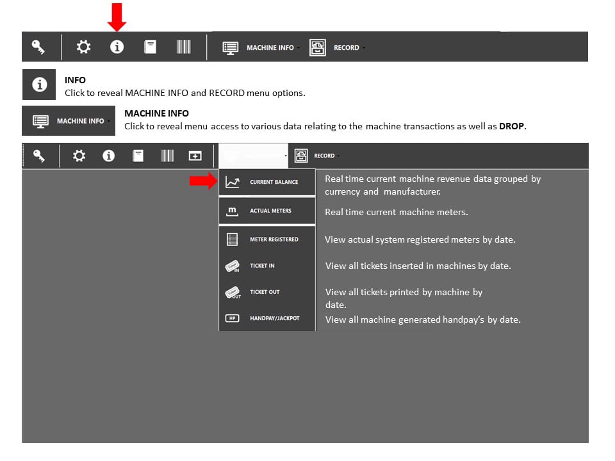The image size is (615, 461).
Task: Click the chart icon for Current Balance
Action: (232, 182)
